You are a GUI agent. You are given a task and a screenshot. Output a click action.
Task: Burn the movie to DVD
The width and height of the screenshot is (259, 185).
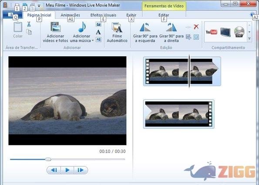click(x=239, y=32)
